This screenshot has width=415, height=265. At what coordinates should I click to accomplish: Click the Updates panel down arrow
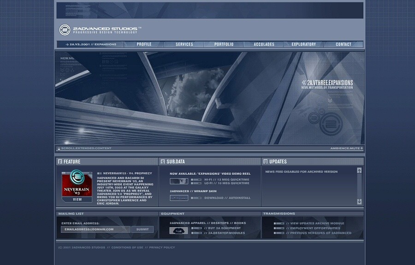click(359, 201)
